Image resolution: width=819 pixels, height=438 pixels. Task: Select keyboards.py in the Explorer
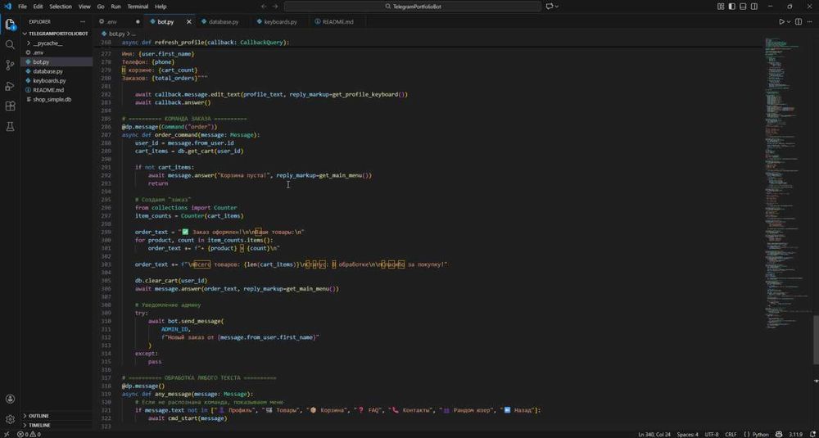[49, 81]
